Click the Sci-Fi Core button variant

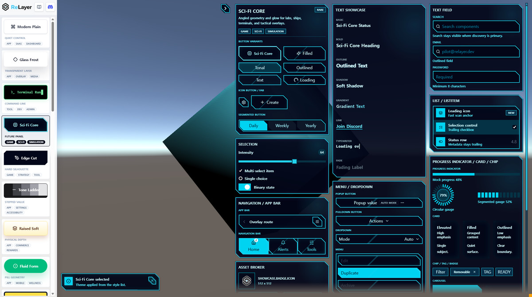pyautogui.click(x=260, y=53)
